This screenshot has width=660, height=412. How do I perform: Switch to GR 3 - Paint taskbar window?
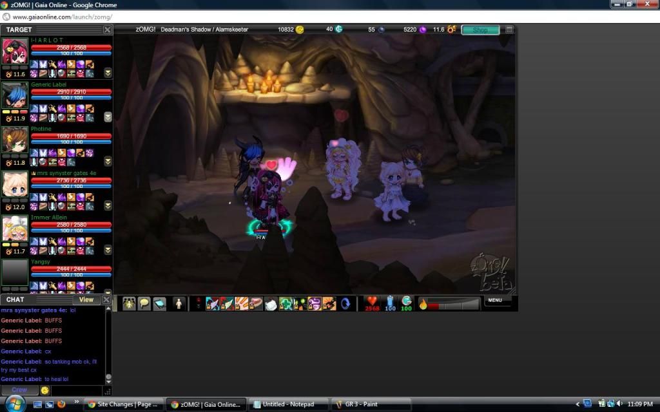pyautogui.click(x=371, y=404)
